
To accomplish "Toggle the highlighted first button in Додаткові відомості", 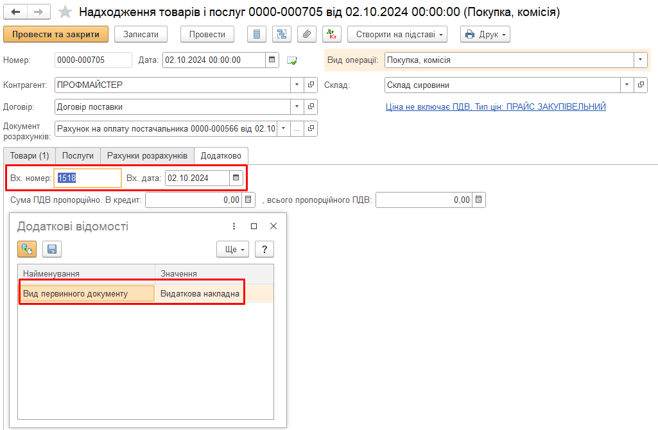I will (27, 249).
